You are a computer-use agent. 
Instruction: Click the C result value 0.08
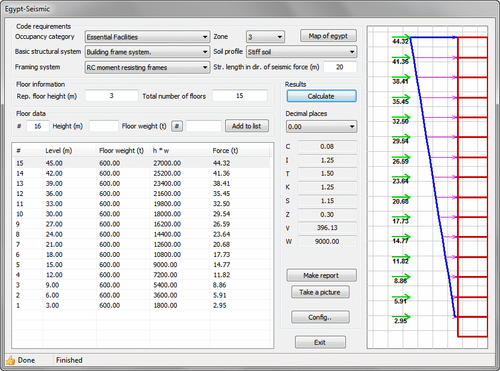point(327,146)
